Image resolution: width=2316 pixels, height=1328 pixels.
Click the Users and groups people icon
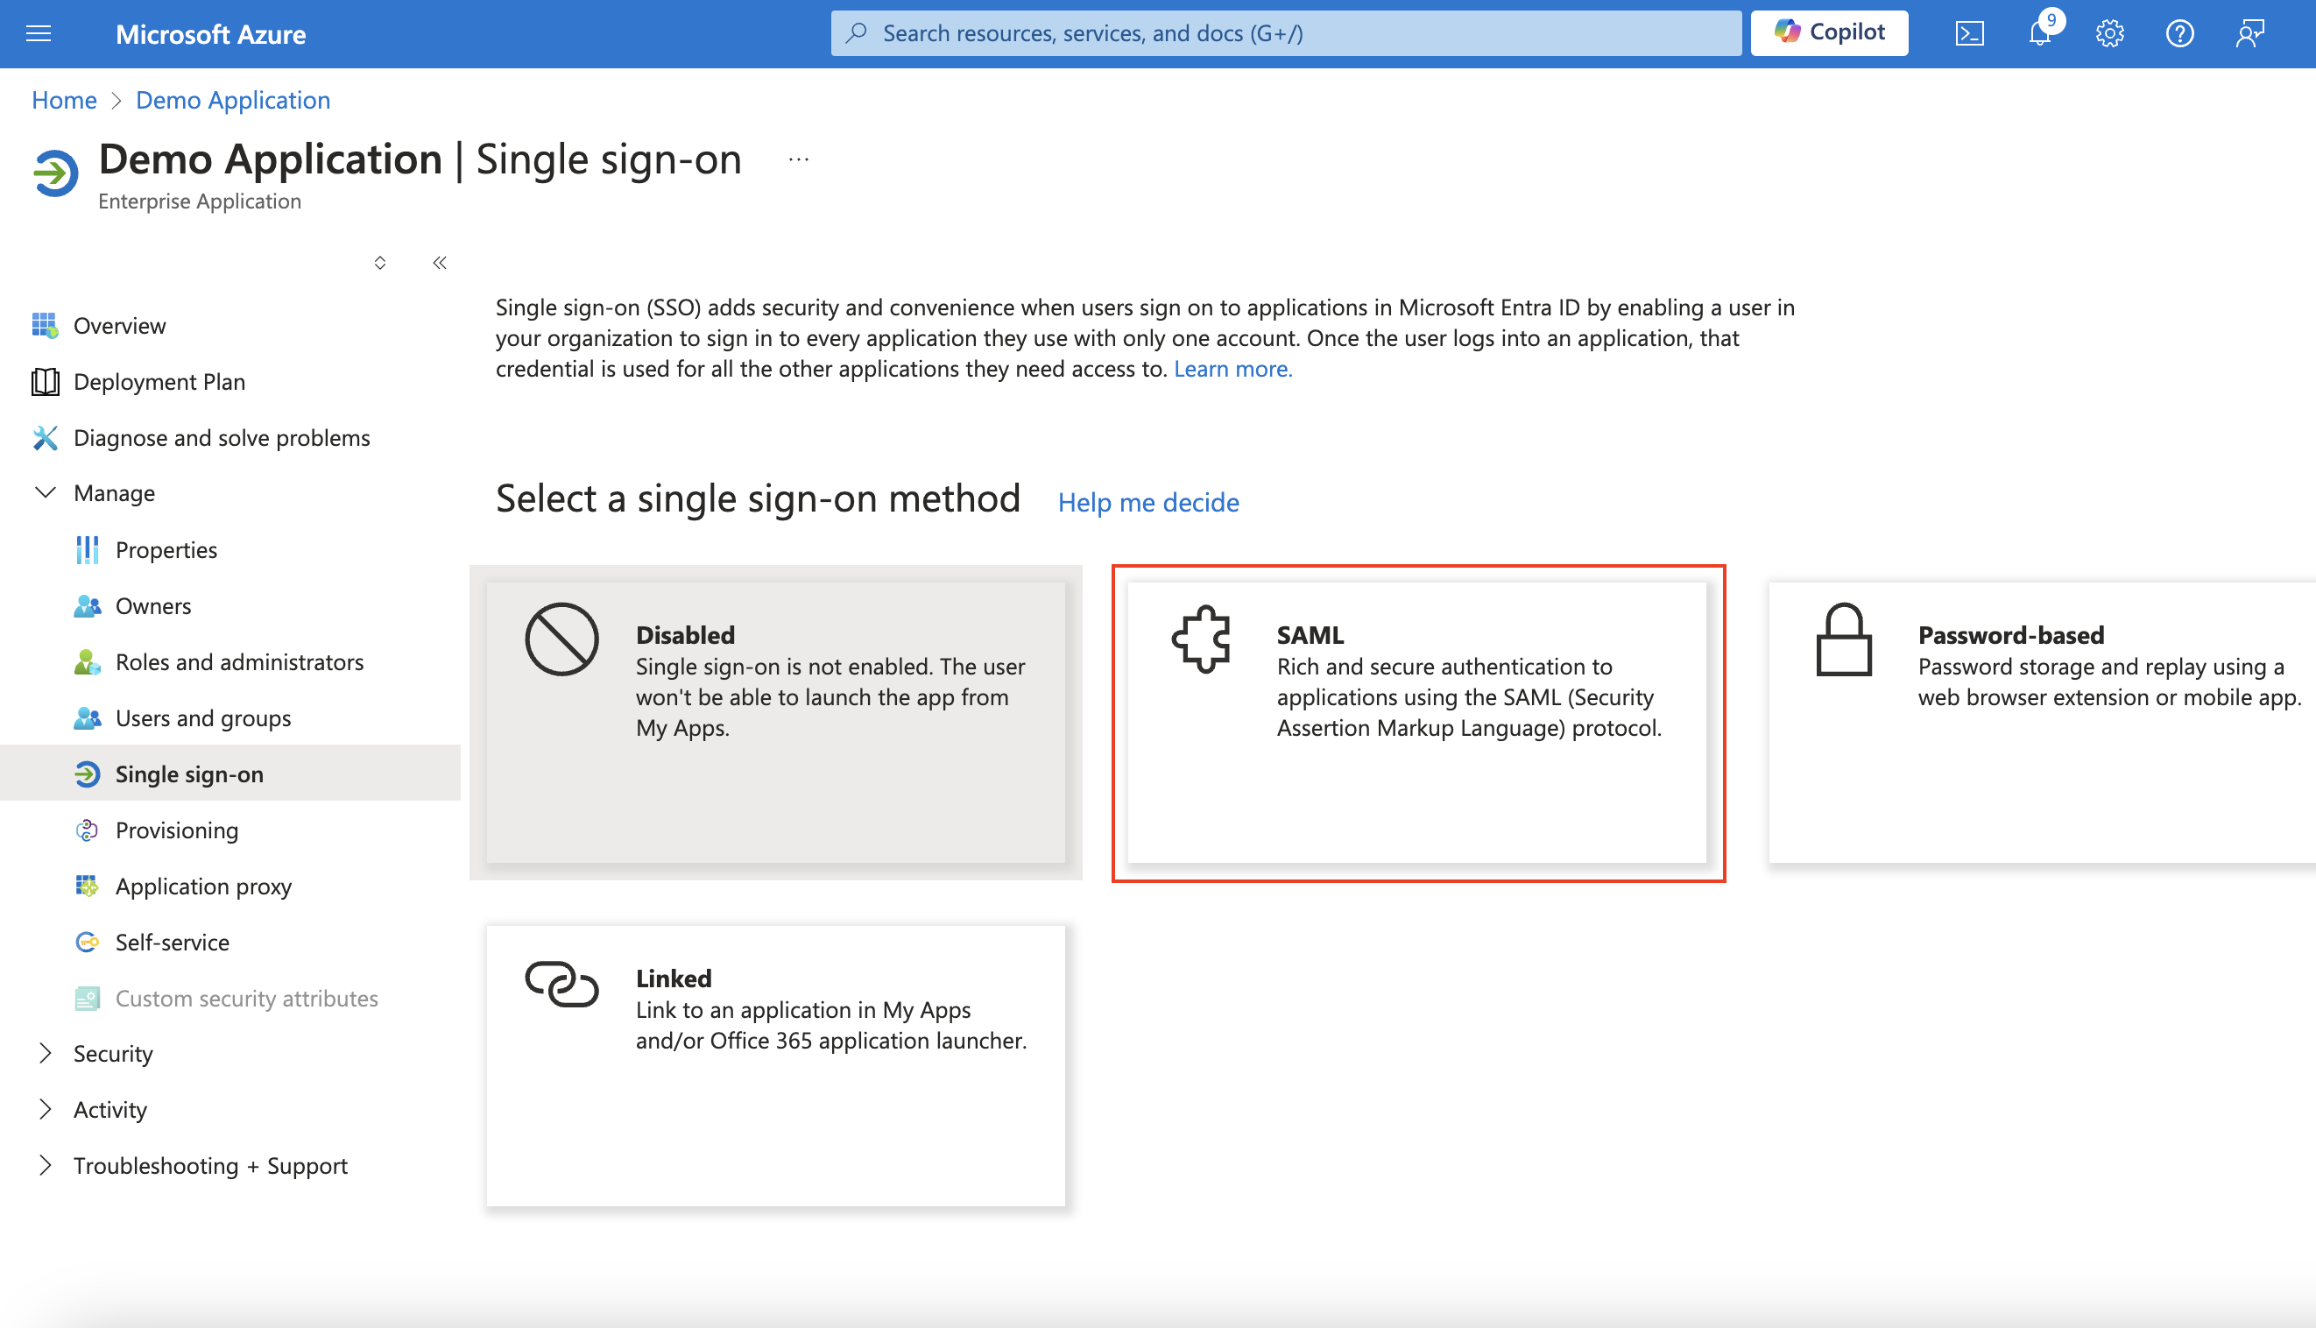coord(87,717)
